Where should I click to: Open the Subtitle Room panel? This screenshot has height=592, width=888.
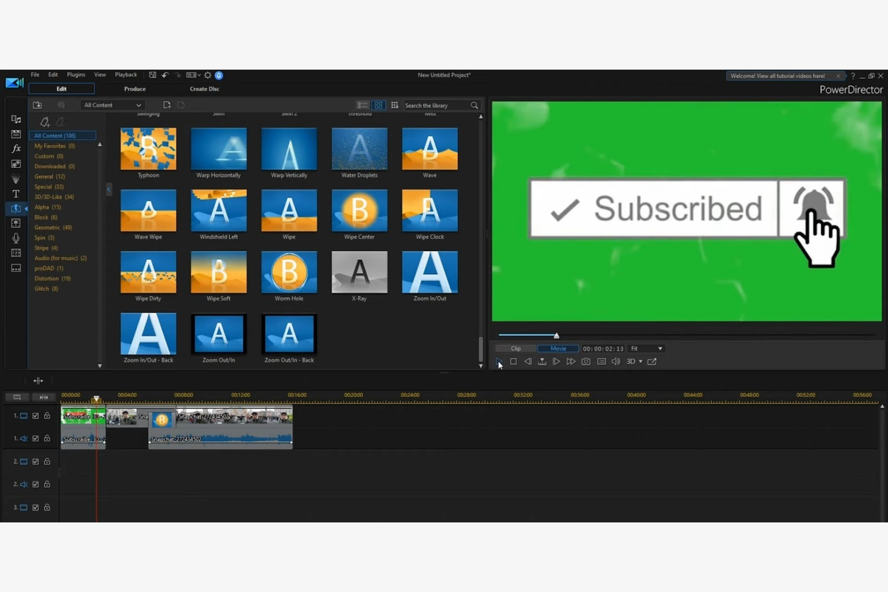16,268
